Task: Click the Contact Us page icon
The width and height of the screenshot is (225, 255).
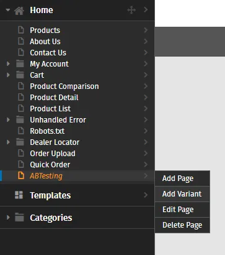Action: click(20, 52)
